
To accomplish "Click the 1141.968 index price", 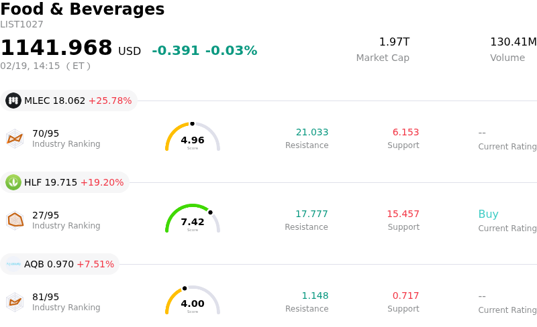I will pyautogui.click(x=56, y=48).
